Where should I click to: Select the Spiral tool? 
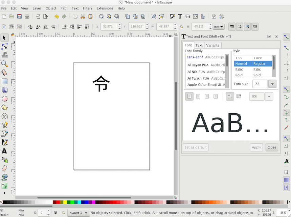click(4, 116)
